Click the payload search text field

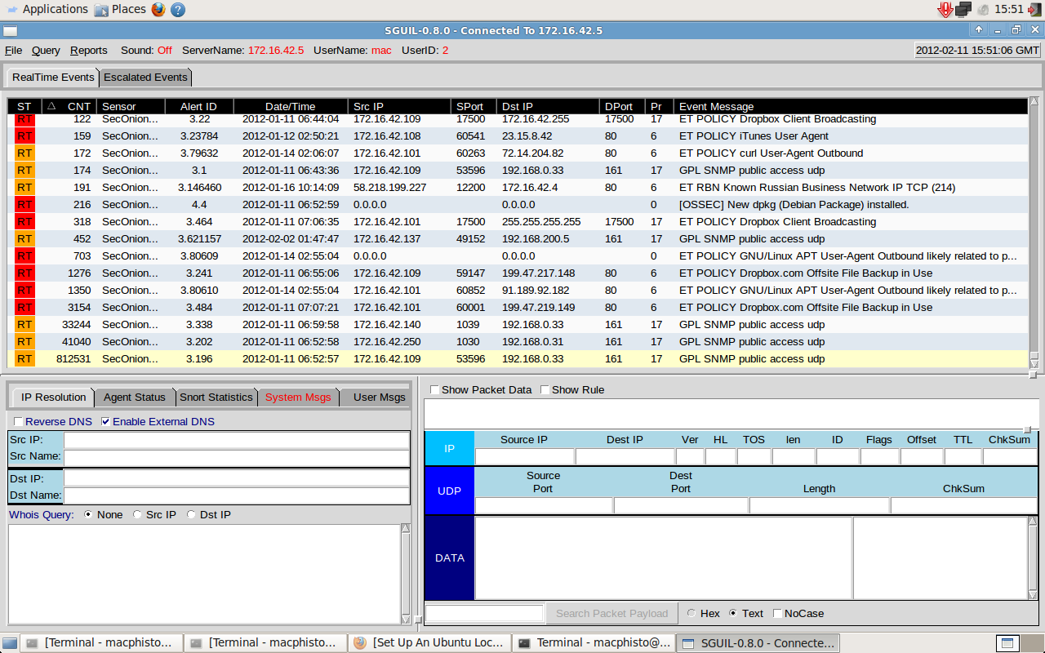tap(484, 614)
